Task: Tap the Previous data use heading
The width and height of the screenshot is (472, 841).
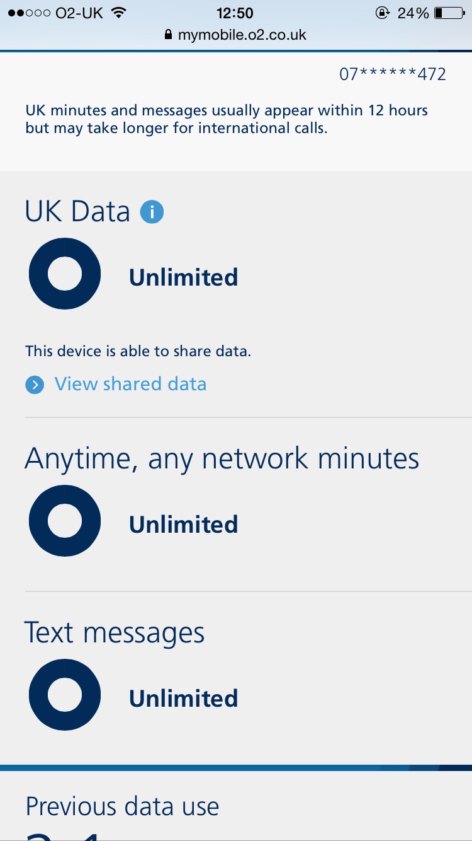Action: pos(122,806)
